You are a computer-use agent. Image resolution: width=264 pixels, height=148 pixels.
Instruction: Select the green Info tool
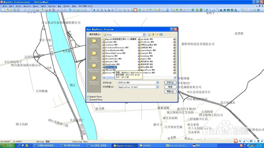[x=140, y=10]
